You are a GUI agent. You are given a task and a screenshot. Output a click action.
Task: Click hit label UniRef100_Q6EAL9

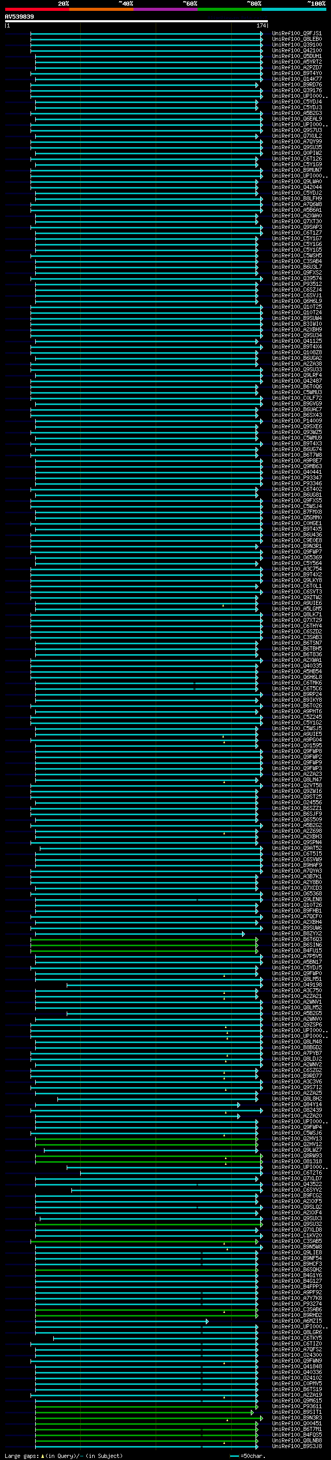pyautogui.click(x=296, y=119)
